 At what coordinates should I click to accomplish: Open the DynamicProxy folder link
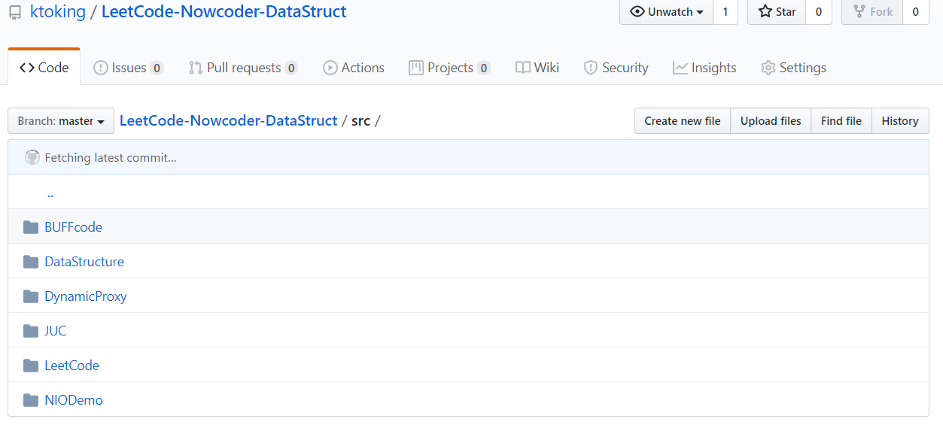[x=86, y=296]
